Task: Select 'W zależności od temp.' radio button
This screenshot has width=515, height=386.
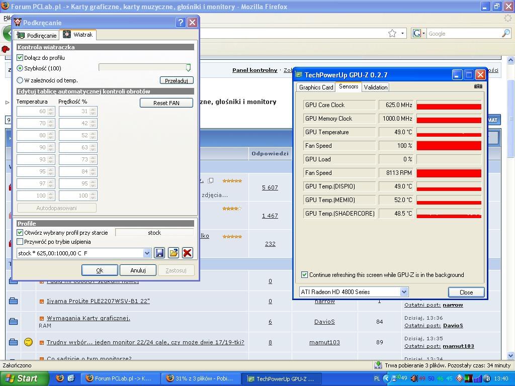Action: (x=20, y=80)
